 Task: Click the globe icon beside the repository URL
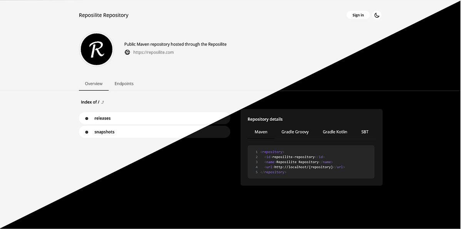coord(127,52)
